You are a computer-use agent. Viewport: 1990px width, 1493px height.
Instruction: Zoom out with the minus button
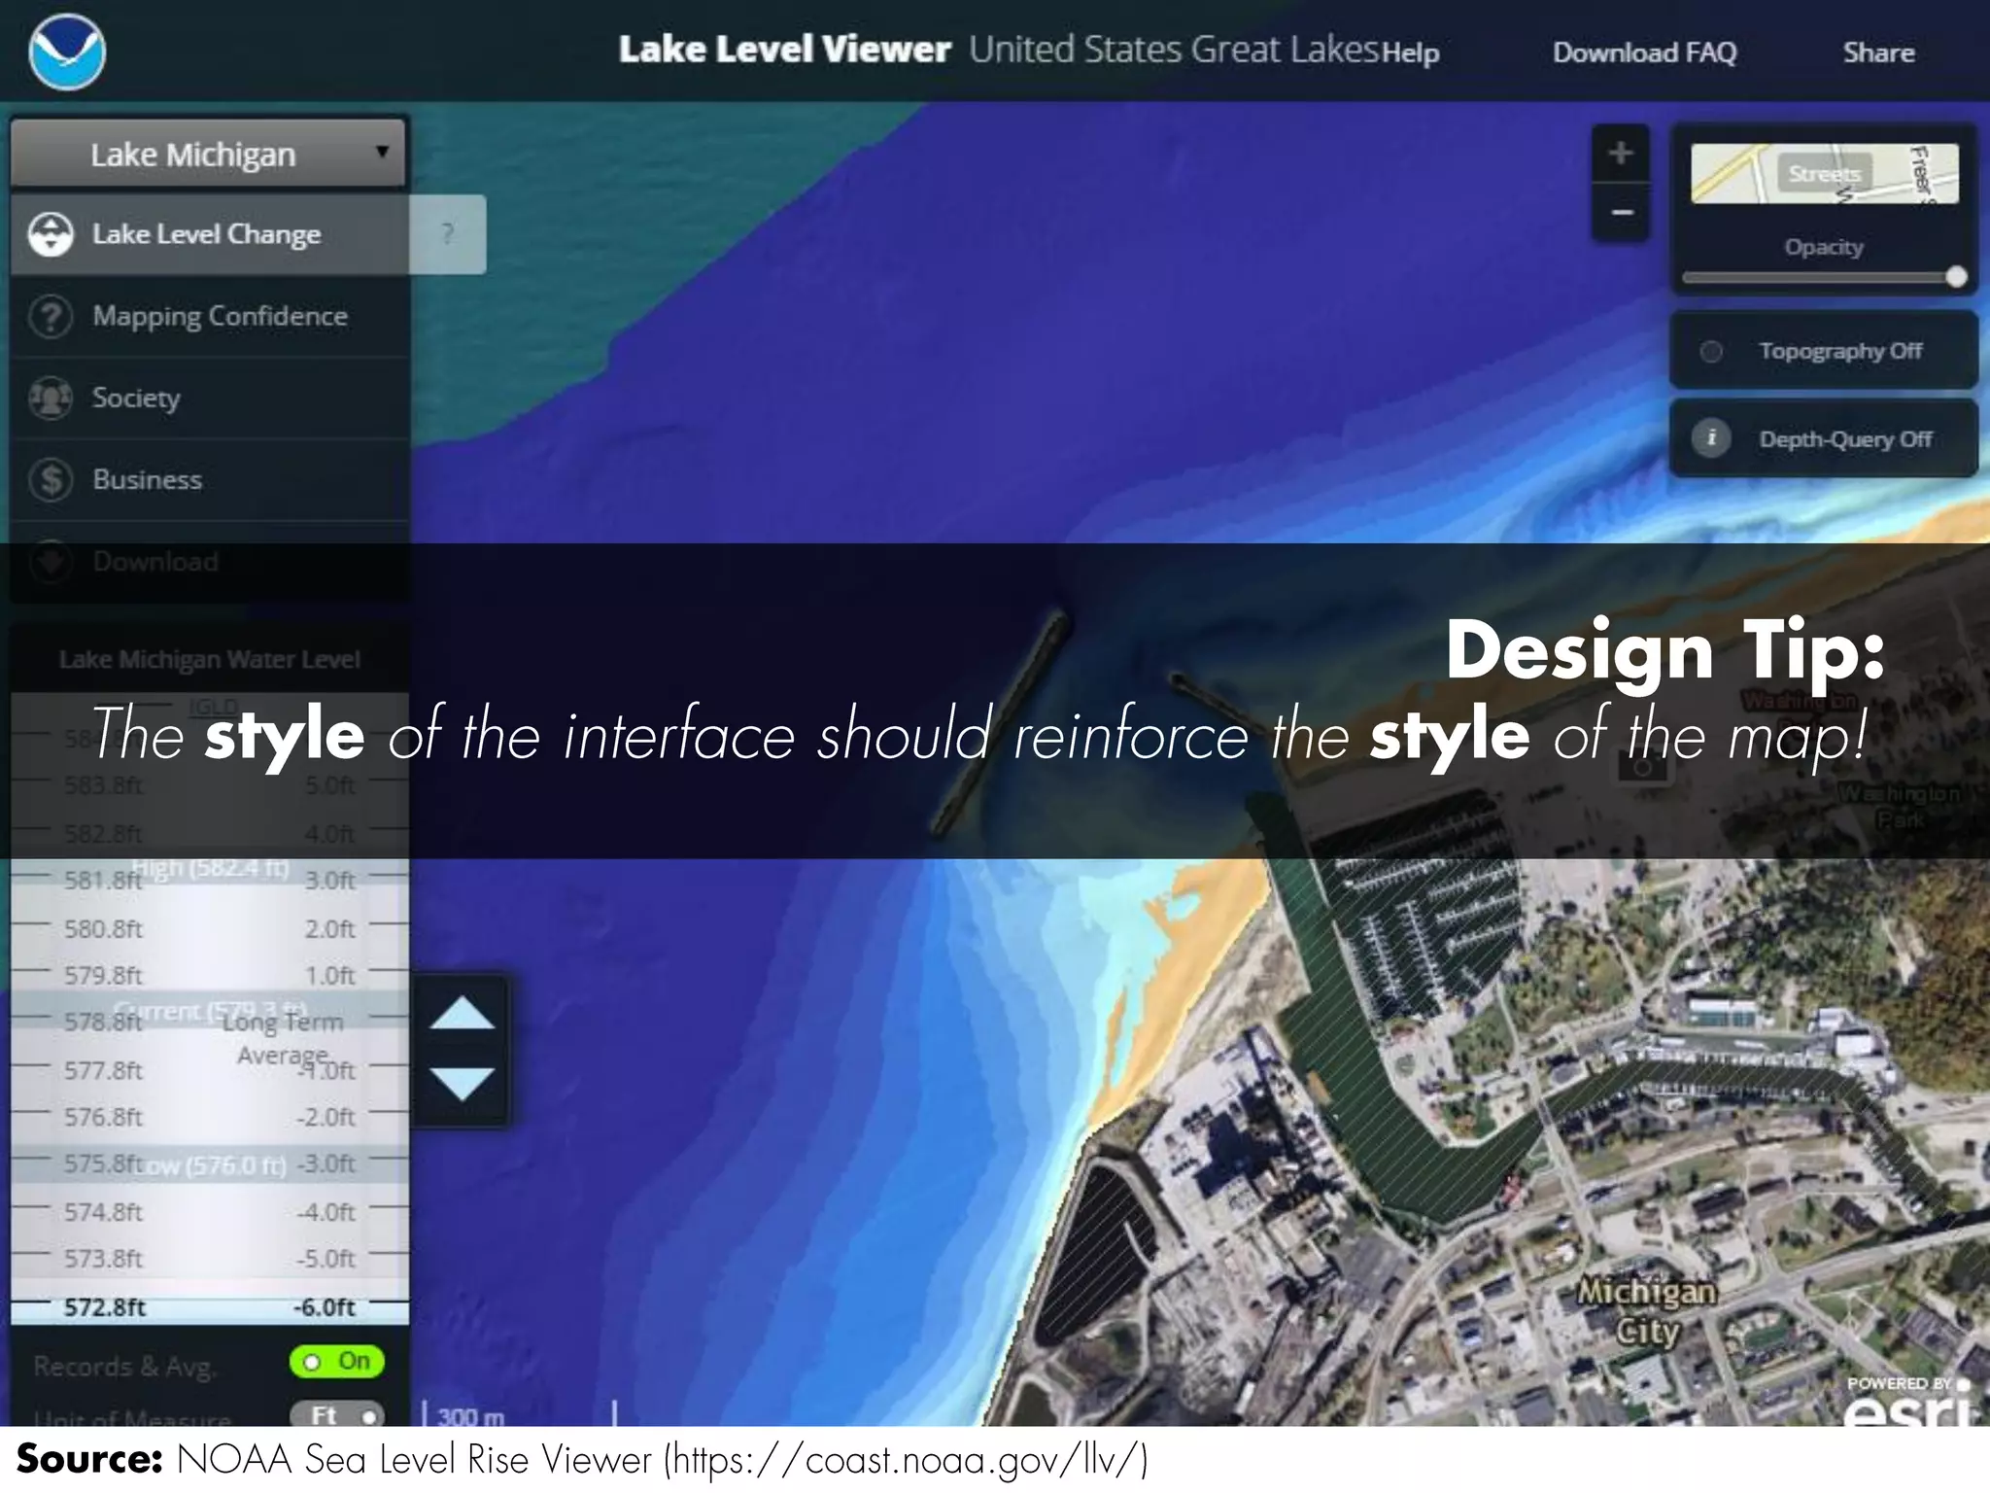[1620, 212]
